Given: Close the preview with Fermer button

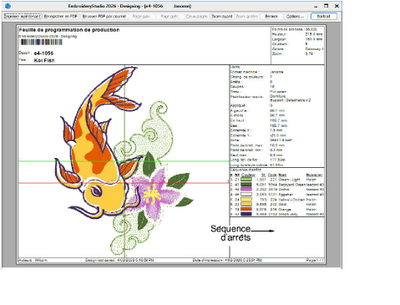Looking at the screenshot, I should coord(271,17).
